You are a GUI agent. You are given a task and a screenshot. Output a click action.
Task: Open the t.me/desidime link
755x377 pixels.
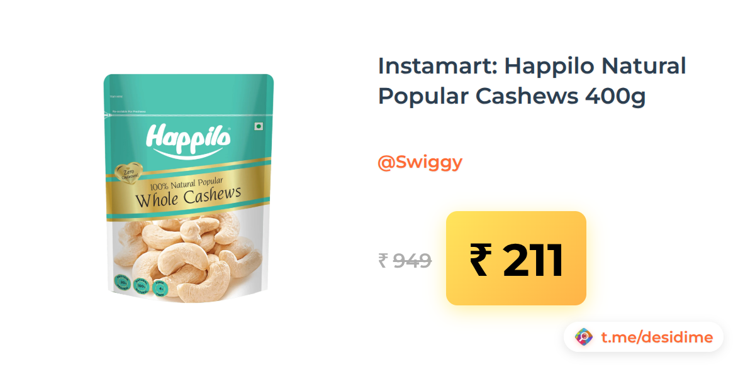click(657, 337)
